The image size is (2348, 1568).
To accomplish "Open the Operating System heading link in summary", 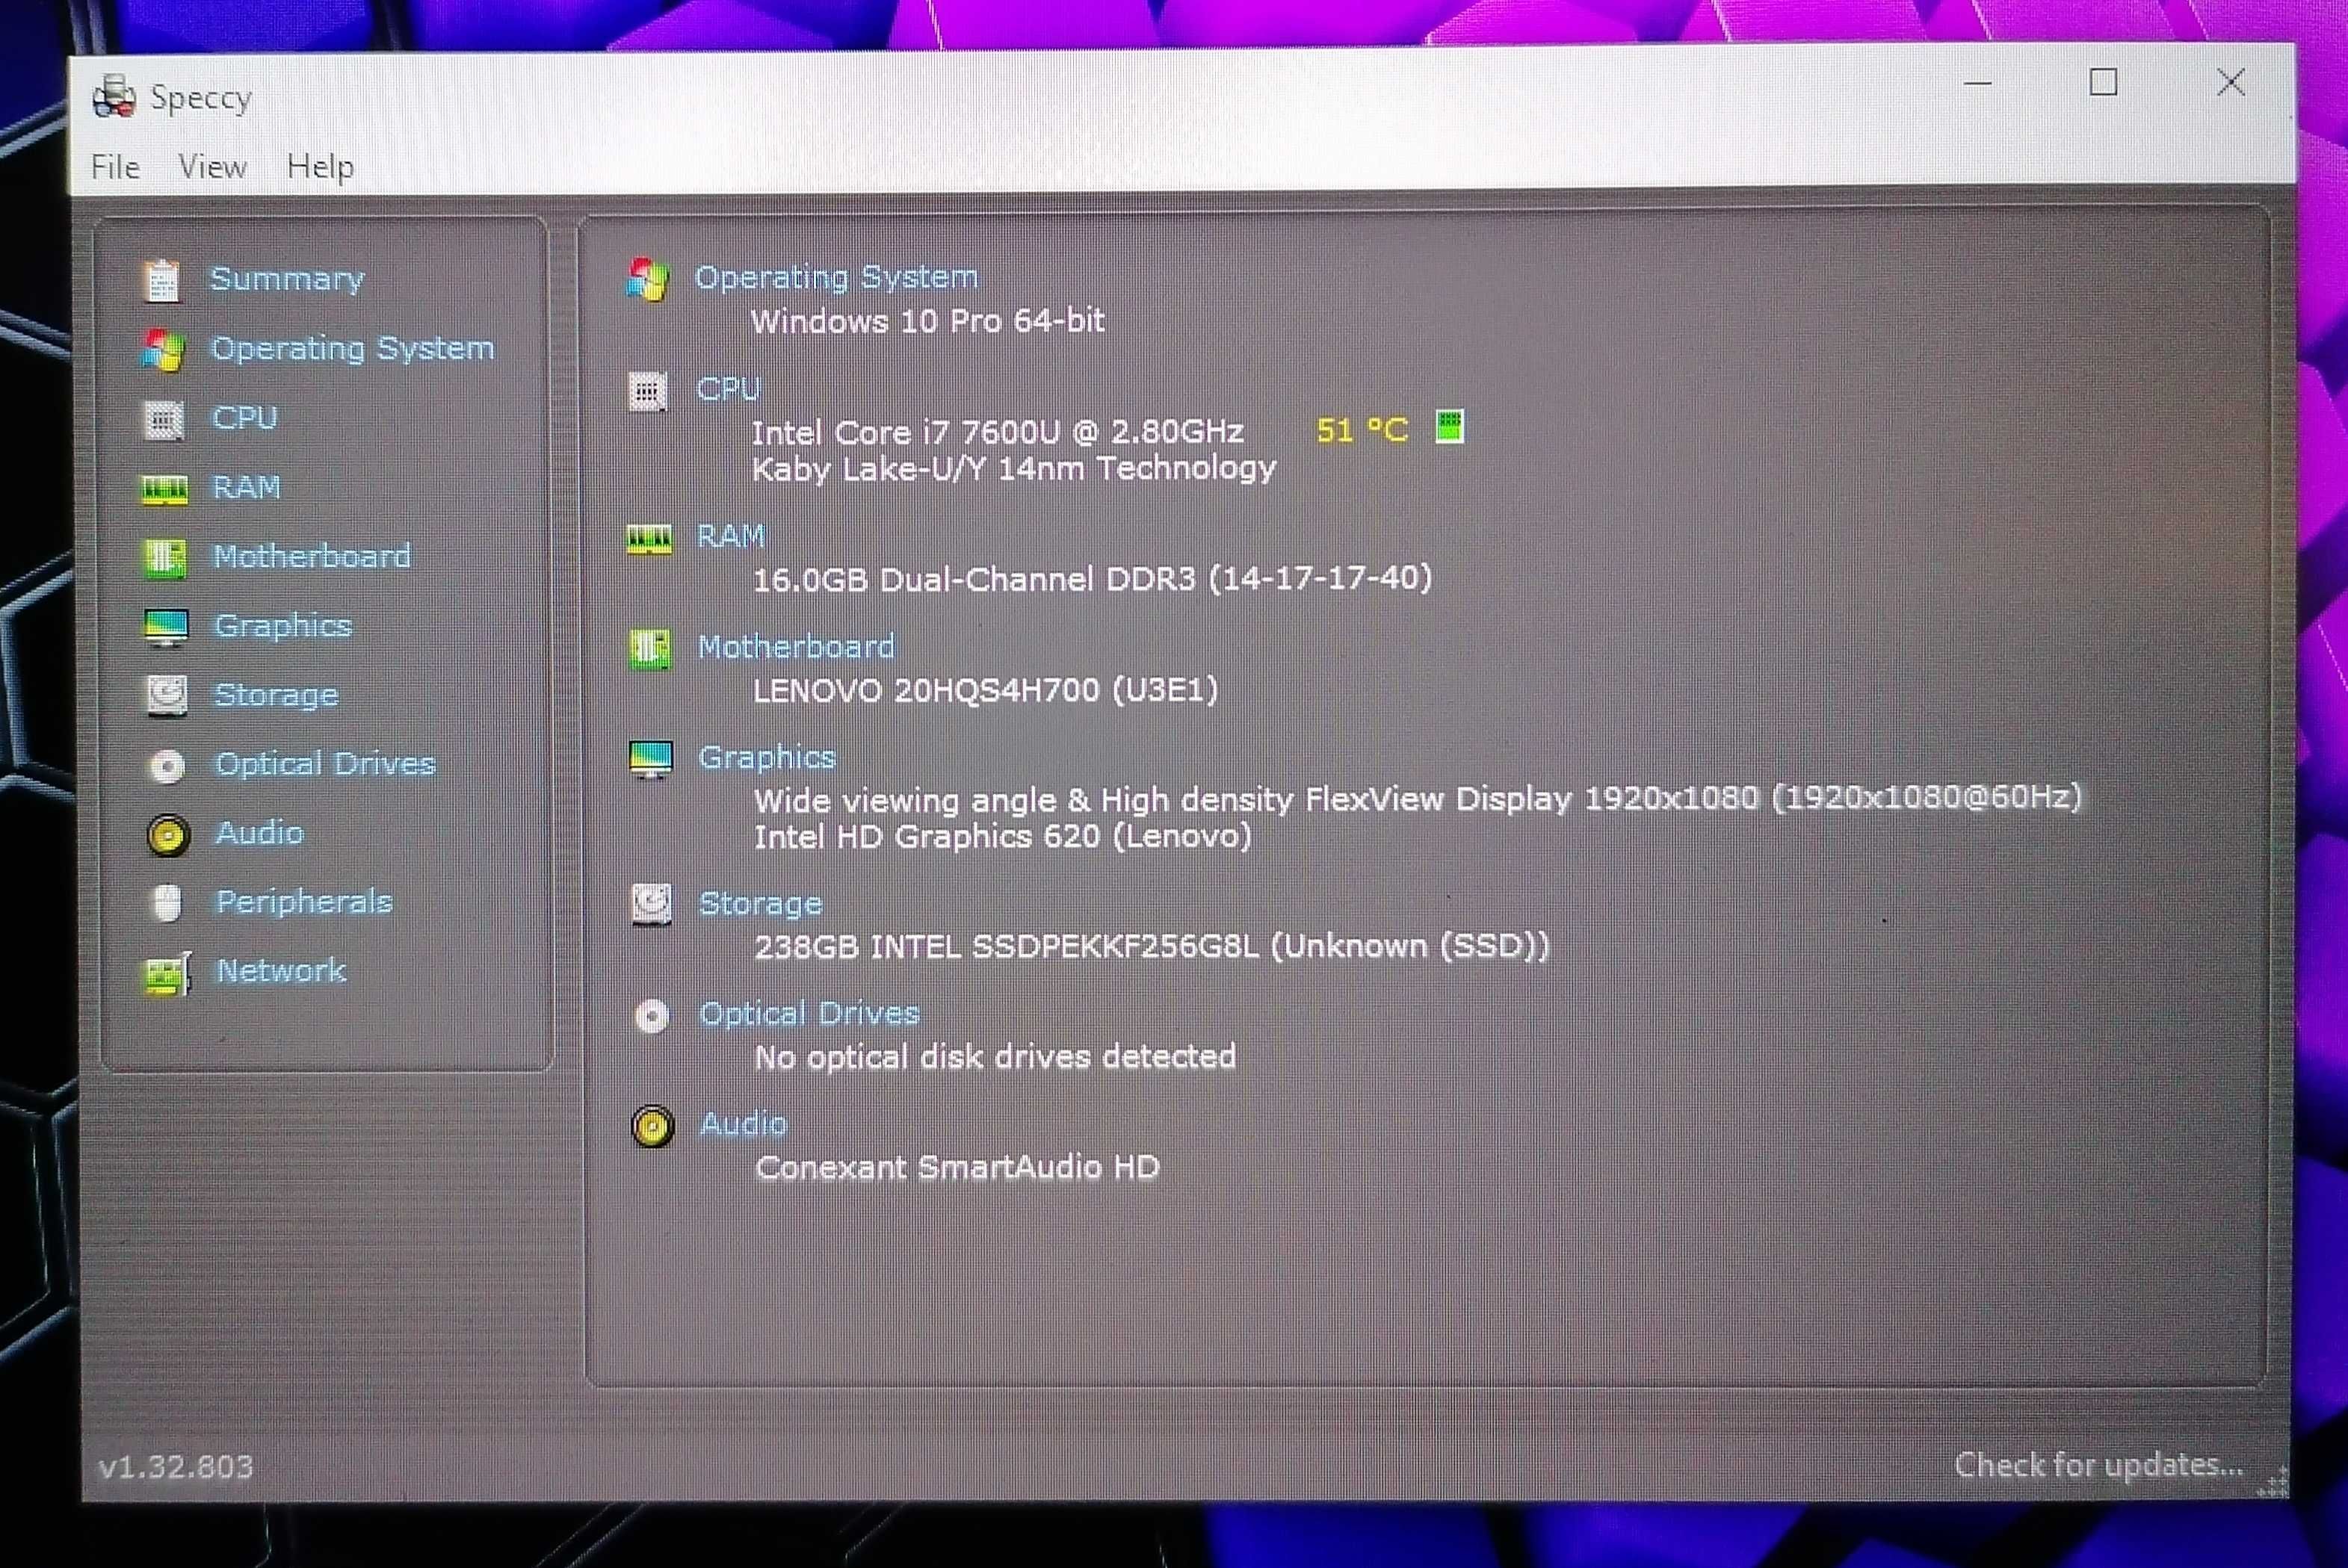I will [836, 277].
